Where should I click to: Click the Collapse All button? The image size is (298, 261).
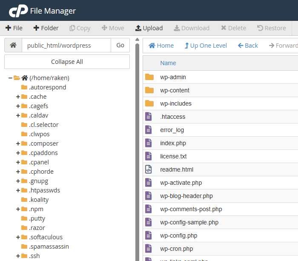tap(67, 62)
